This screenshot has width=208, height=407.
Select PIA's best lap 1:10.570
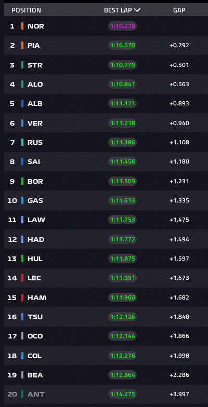(123, 46)
